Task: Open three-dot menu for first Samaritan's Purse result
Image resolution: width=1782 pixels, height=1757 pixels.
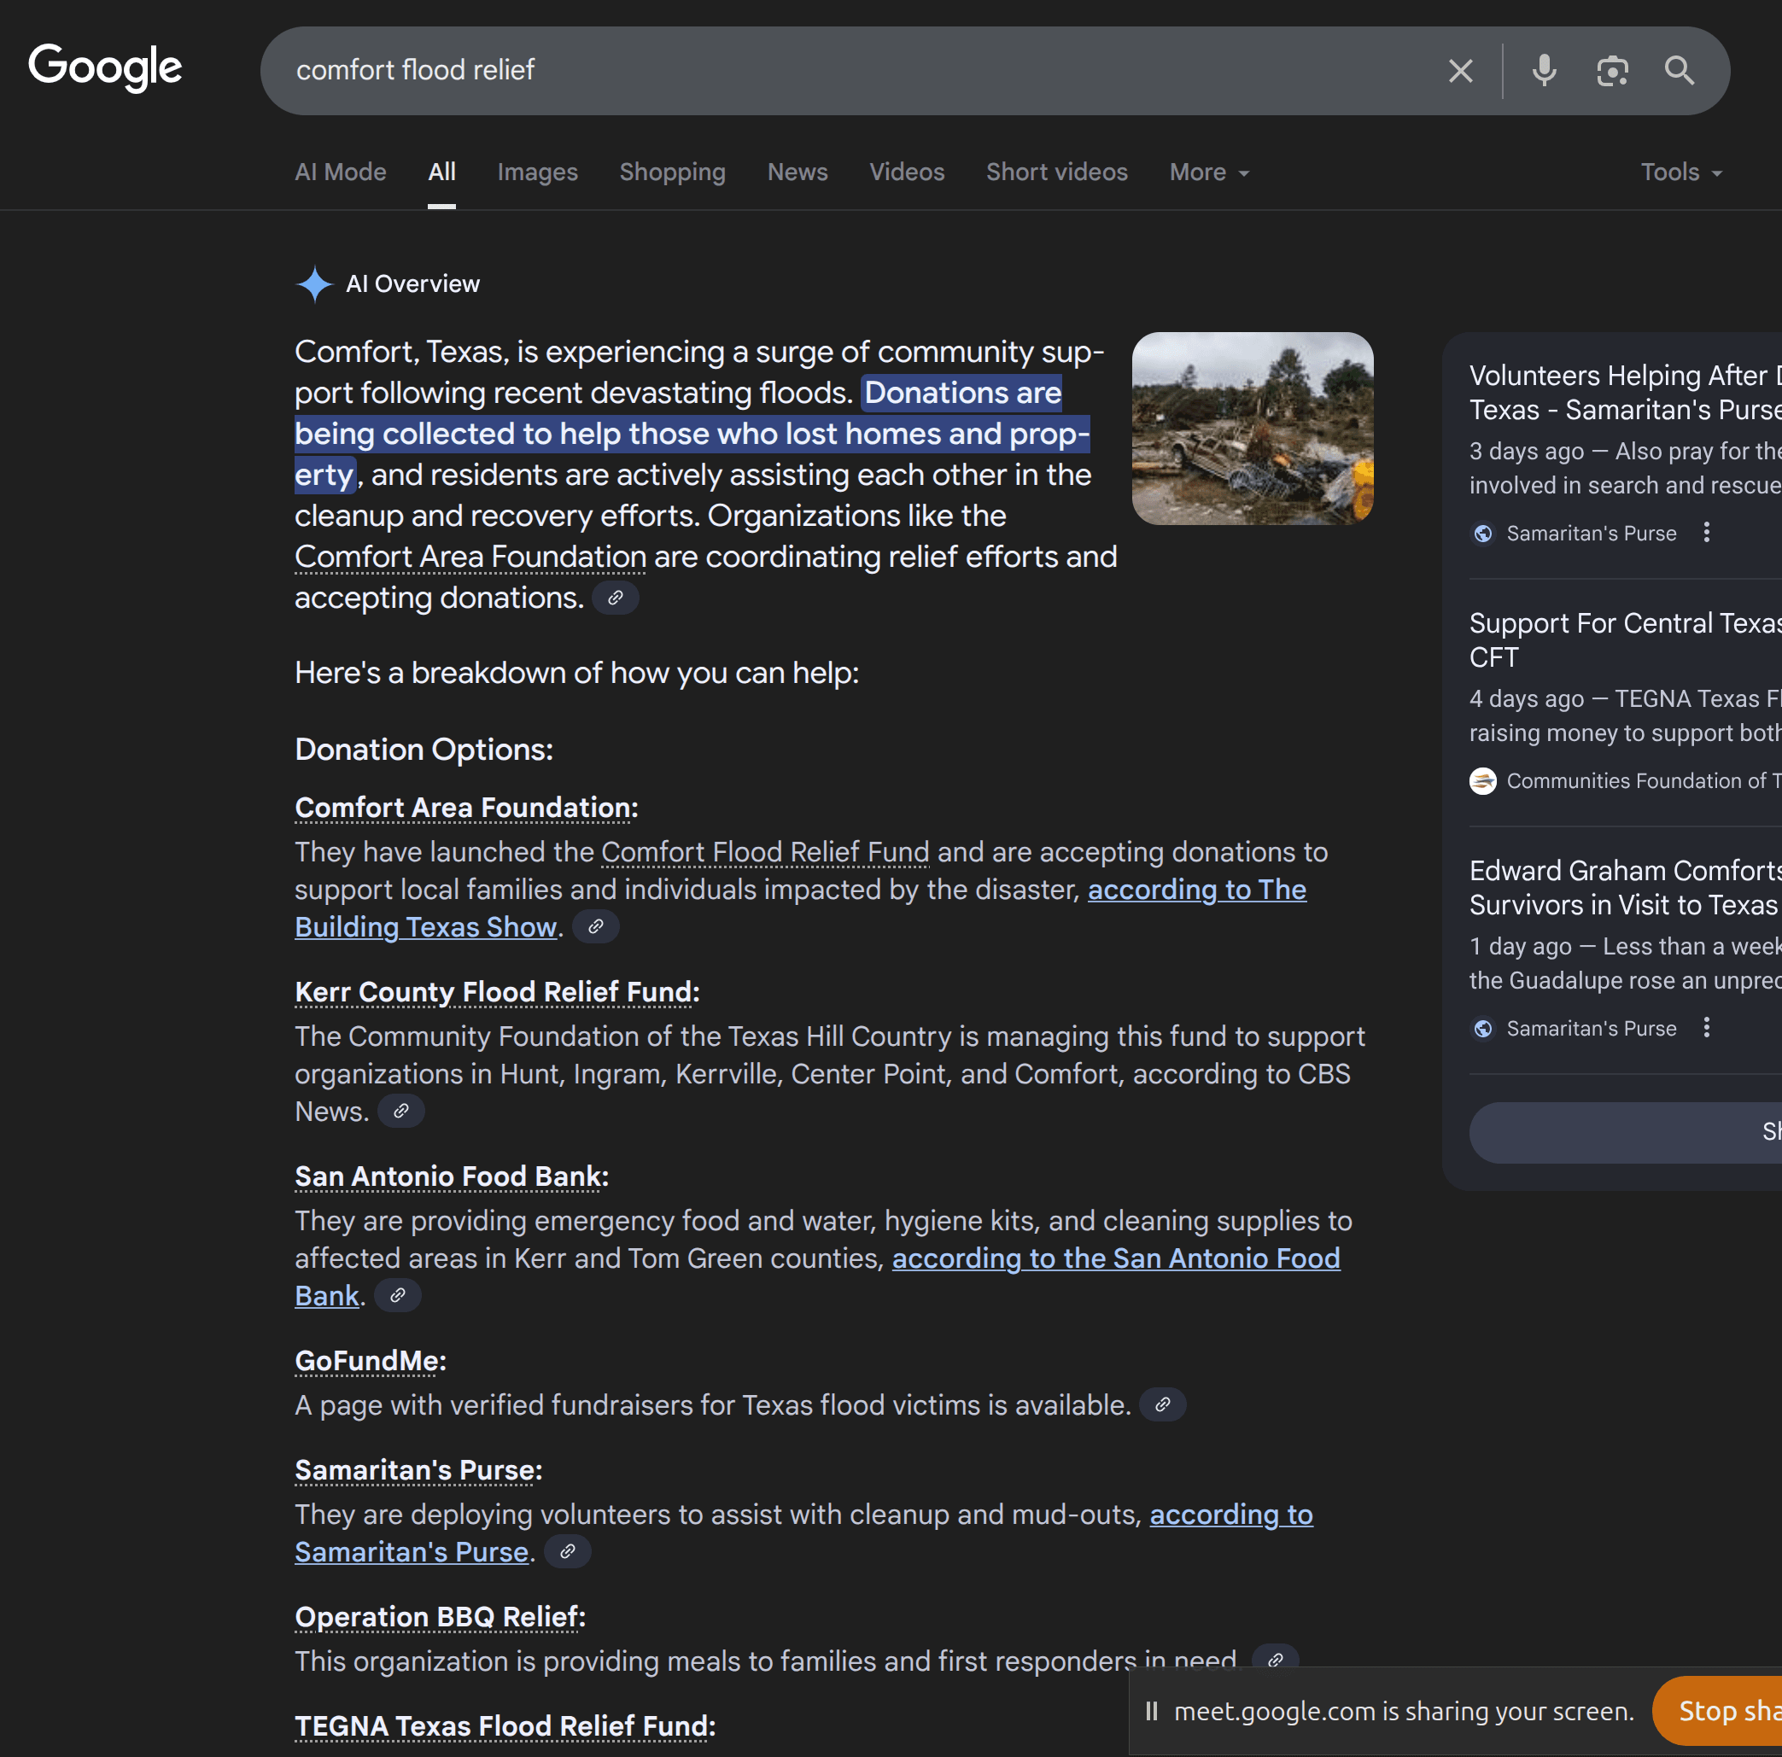Action: pos(1706,533)
